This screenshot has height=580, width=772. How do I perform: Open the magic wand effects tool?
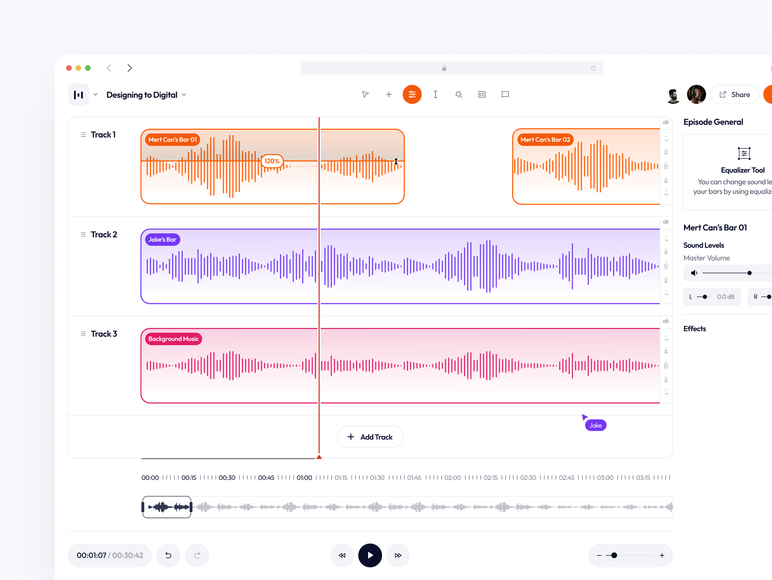click(x=458, y=94)
